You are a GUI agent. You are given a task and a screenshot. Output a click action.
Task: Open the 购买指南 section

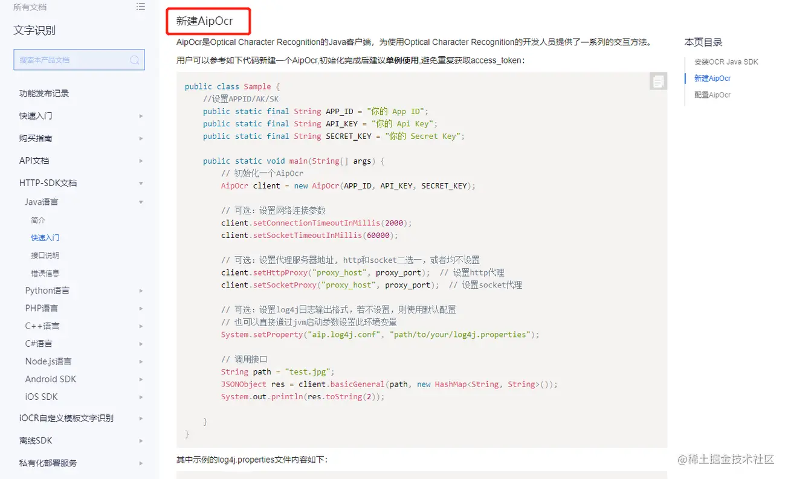(36, 138)
